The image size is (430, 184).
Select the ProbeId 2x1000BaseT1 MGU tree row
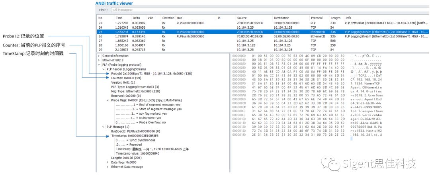pos(151,74)
